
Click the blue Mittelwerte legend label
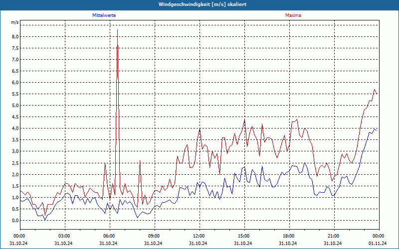click(x=104, y=15)
